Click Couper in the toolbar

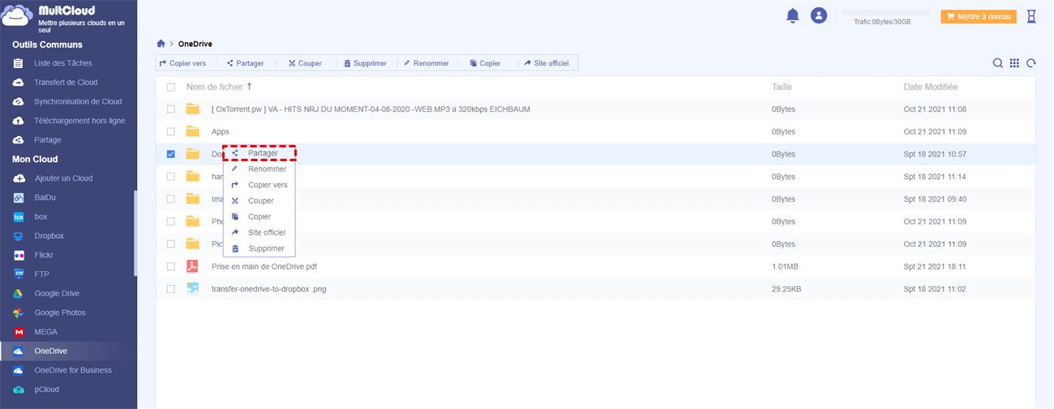304,63
